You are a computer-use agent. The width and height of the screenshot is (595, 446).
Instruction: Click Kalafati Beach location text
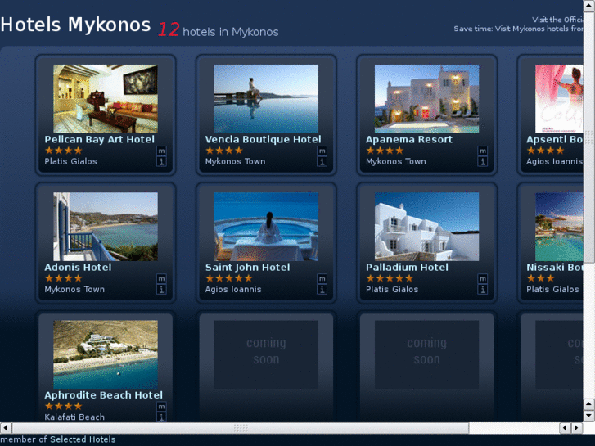tap(74, 417)
